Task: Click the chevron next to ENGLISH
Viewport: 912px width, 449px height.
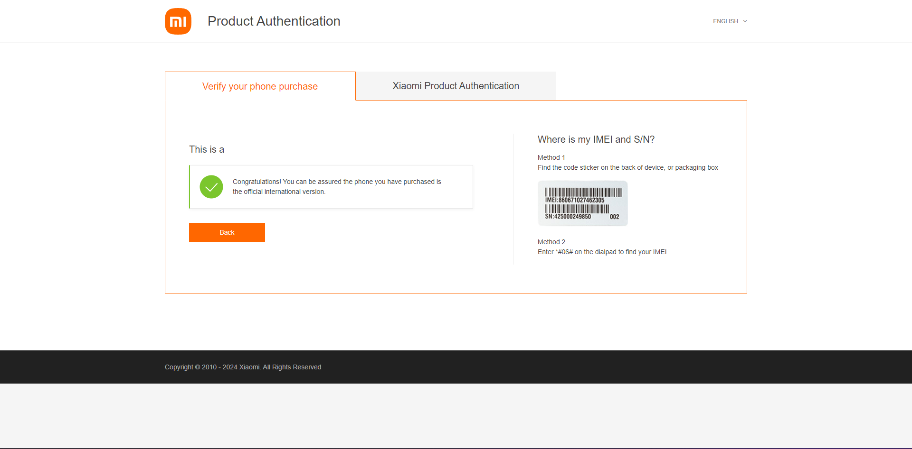Action: pos(745,21)
